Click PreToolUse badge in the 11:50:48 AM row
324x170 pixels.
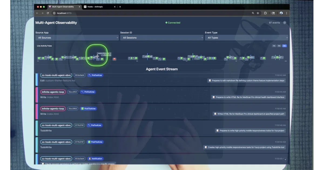coord(95,125)
